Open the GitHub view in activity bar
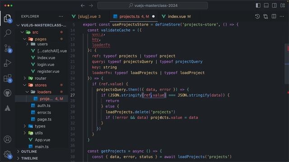The height and width of the screenshot is (162, 289). (x=8, y=93)
